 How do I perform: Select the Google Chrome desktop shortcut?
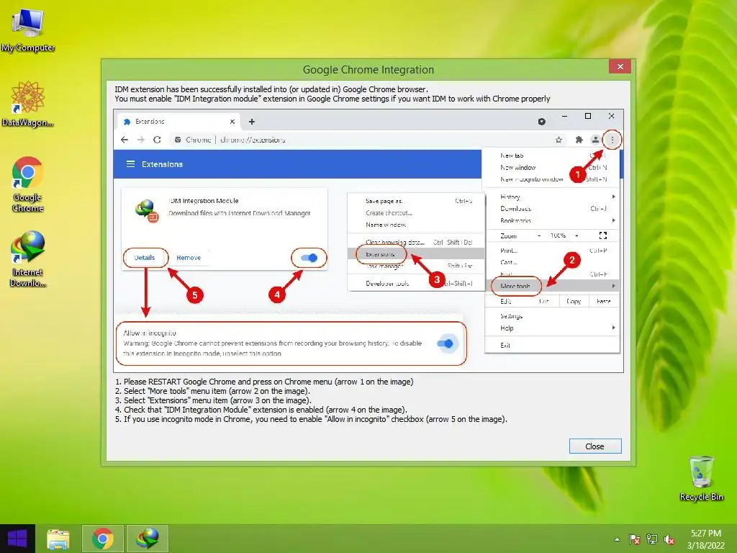pos(28,184)
